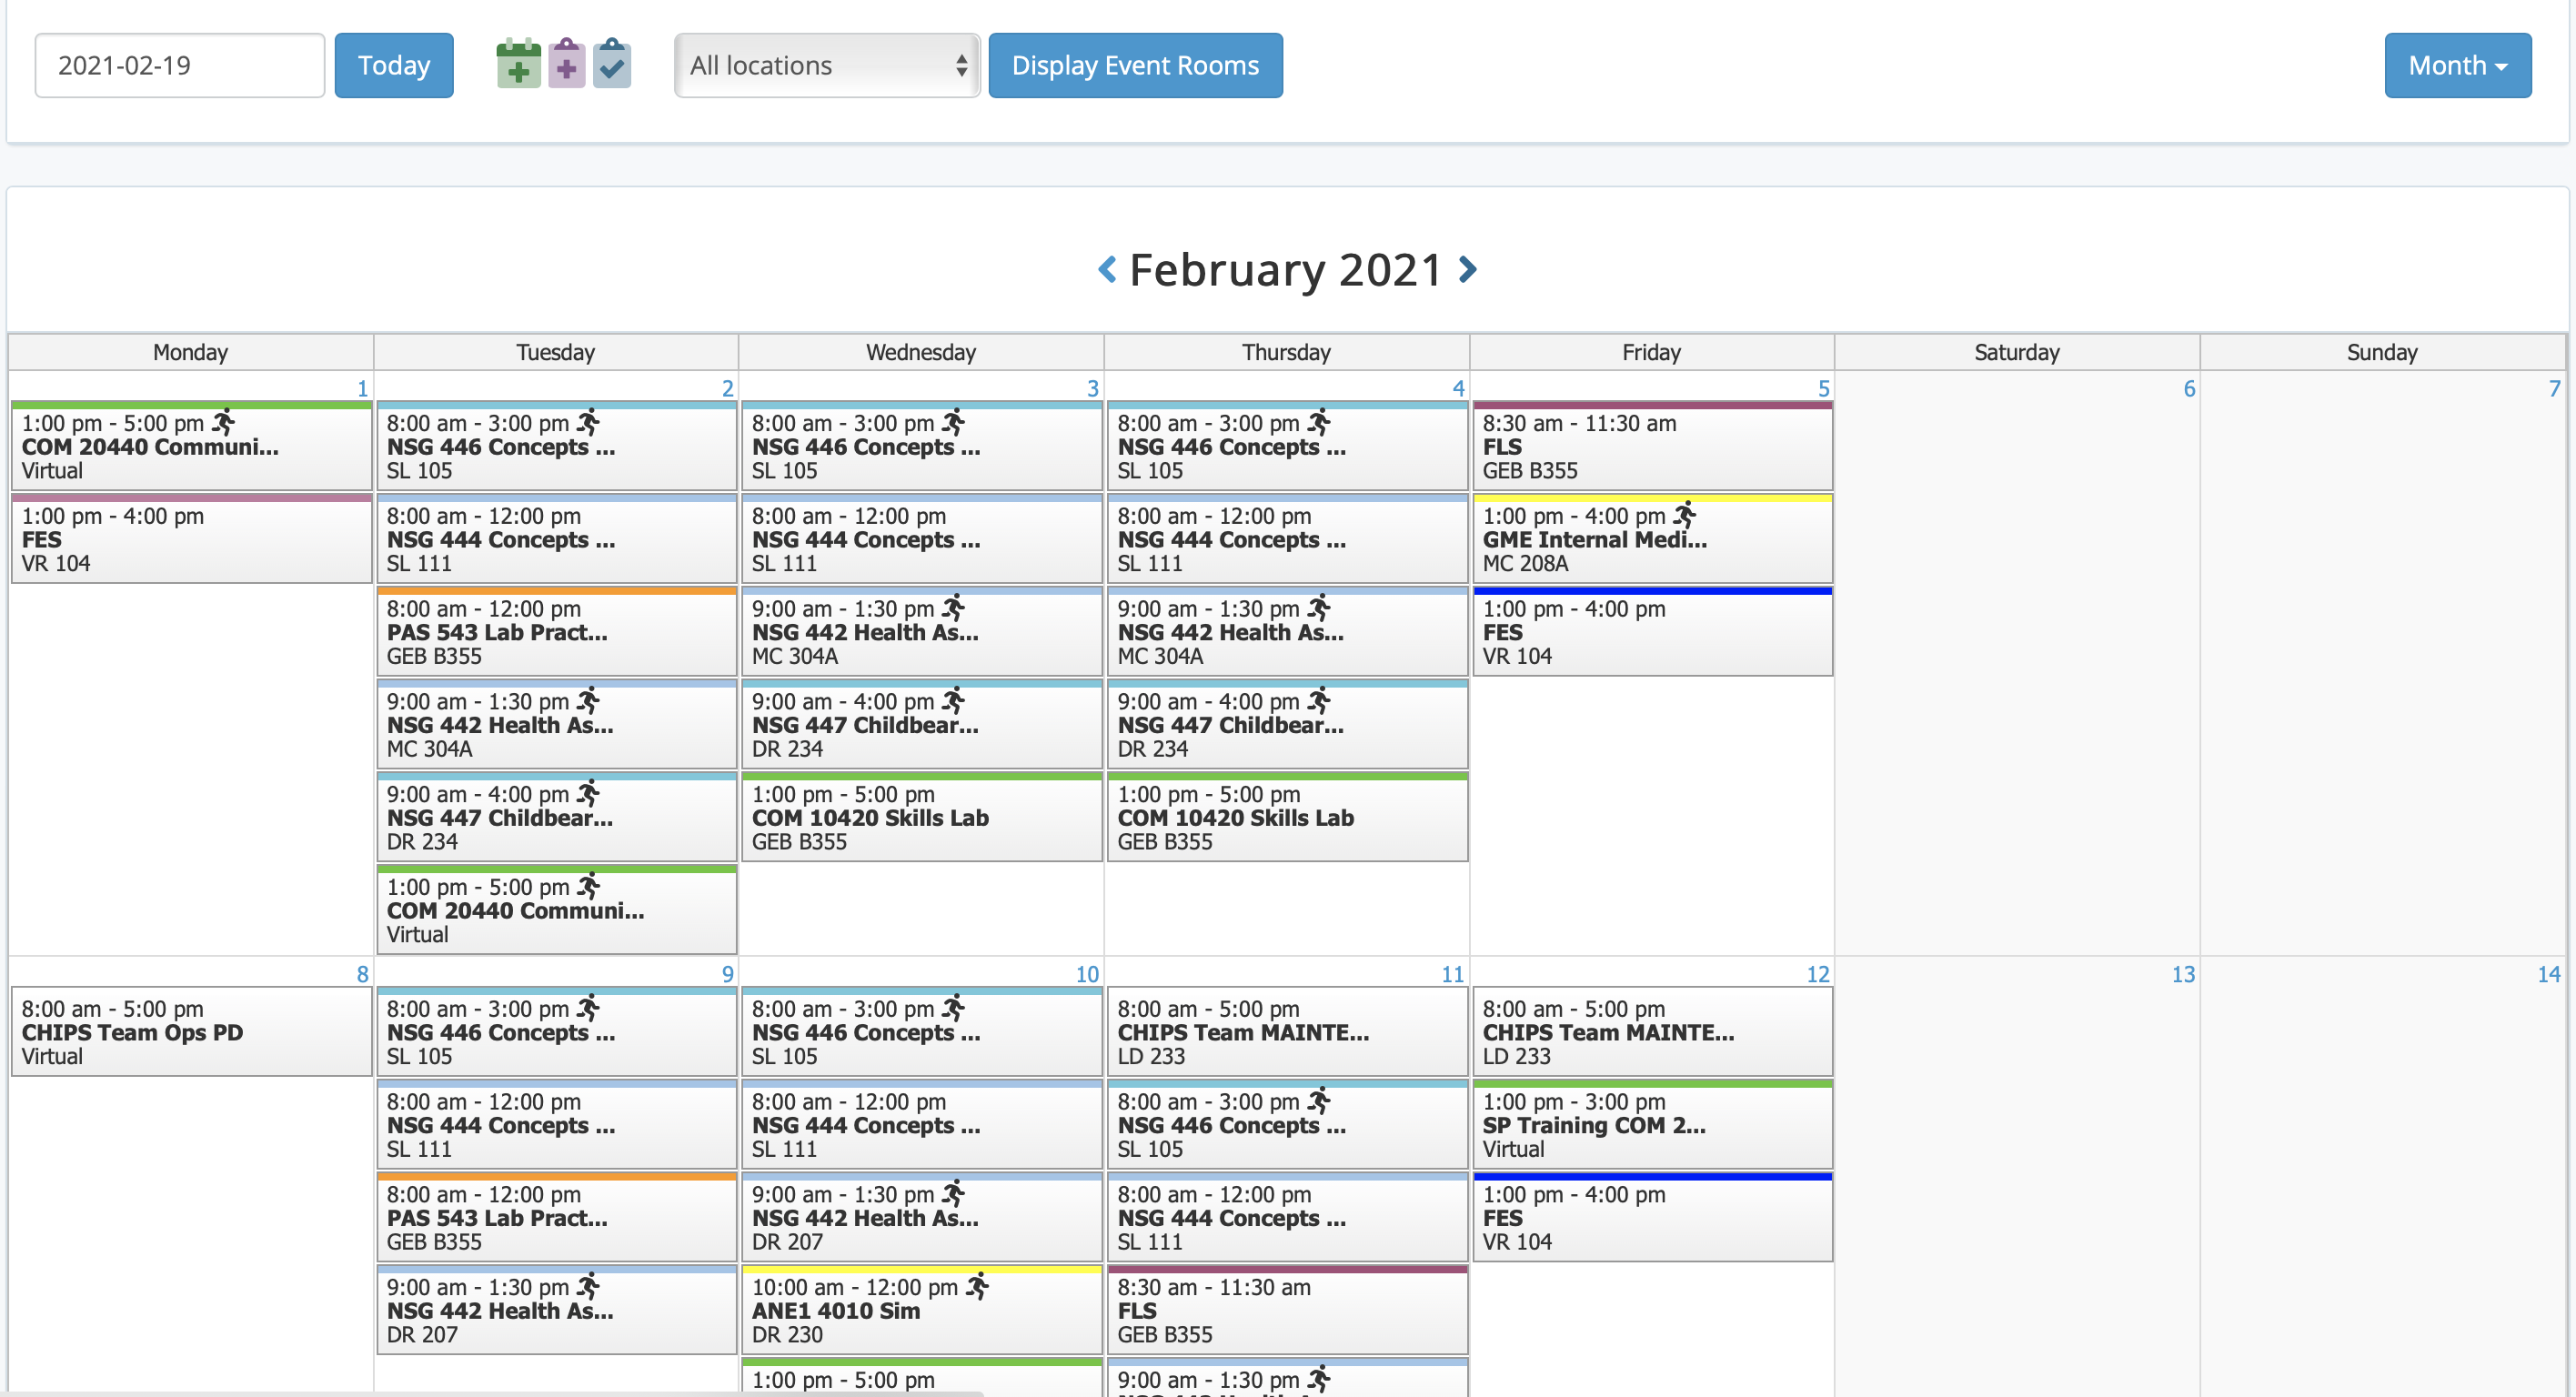Image resolution: width=2576 pixels, height=1397 pixels.
Task: Open the All locations dropdown
Action: tap(827, 65)
